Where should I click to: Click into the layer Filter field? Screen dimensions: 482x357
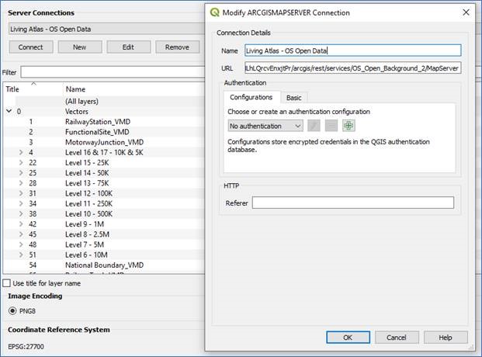113,72
